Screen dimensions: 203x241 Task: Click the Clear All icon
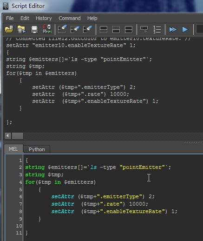pyautogui.click(x=88, y=29)
